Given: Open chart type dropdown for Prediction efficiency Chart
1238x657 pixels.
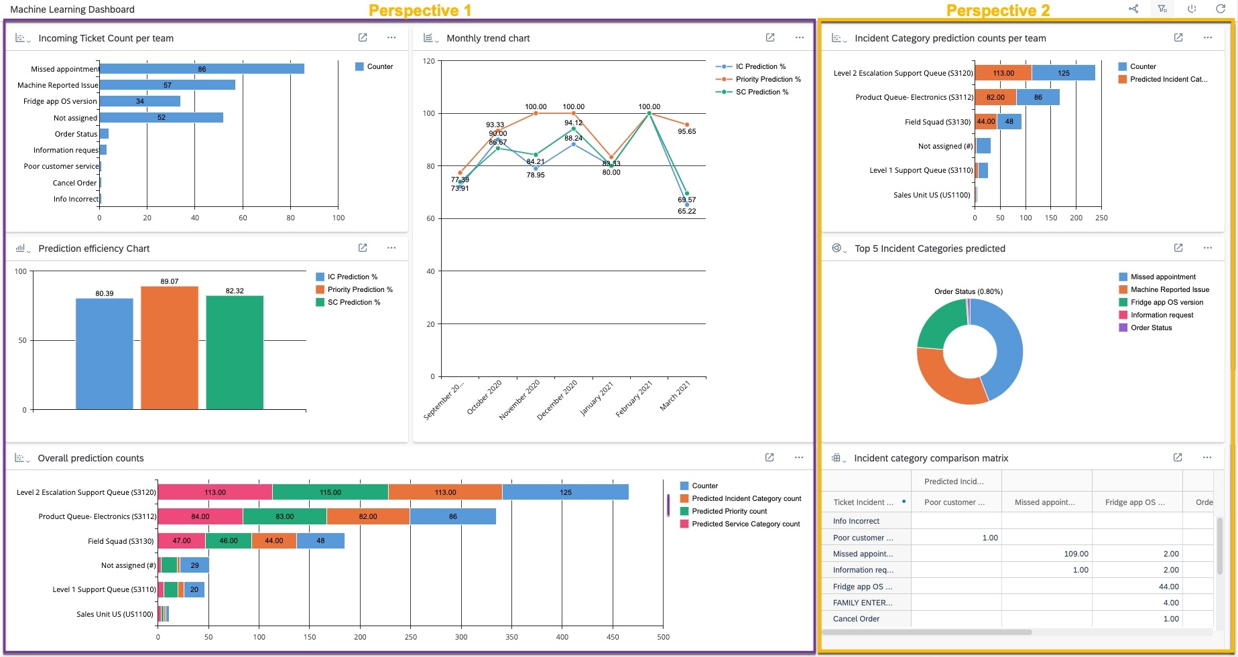Looking at the screenshot, I should [x=23, y=248].
